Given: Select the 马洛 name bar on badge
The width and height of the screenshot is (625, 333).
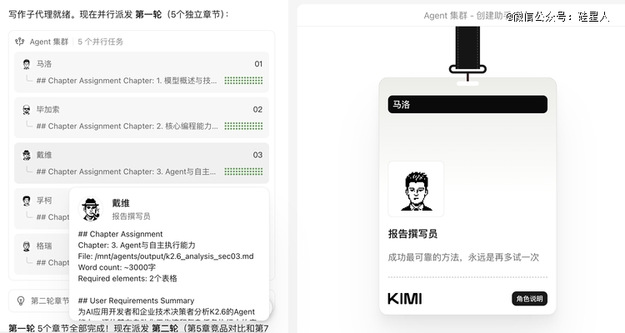Looking at the screenshot, I should (467, 104).
